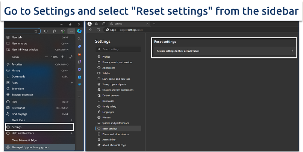
Task: Click the favorites star in address bar
Action: [x=36, y=31]
